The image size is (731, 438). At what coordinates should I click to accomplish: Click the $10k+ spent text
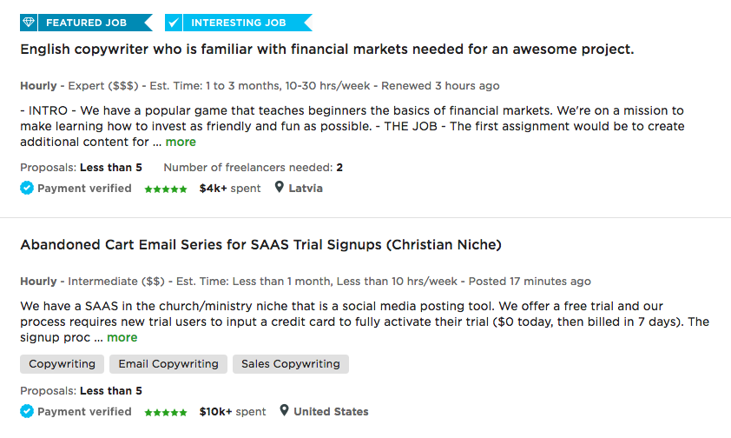[x=233, y=411]
